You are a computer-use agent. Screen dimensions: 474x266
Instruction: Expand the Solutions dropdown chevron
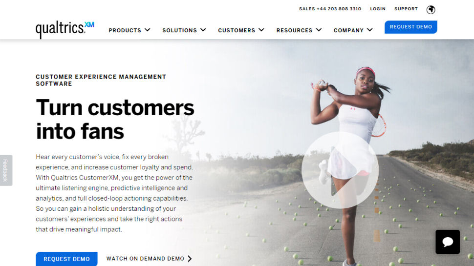pyautogui.click(x=203, y=30)
